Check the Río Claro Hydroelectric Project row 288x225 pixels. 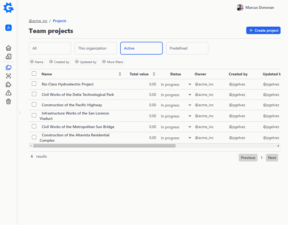pos(34,83)
